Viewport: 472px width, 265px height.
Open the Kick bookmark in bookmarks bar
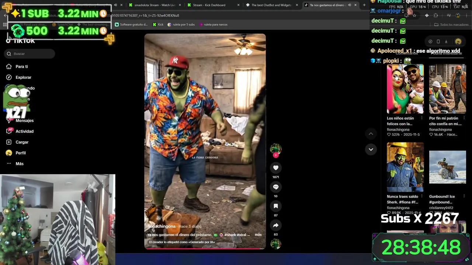pos(158,25)
